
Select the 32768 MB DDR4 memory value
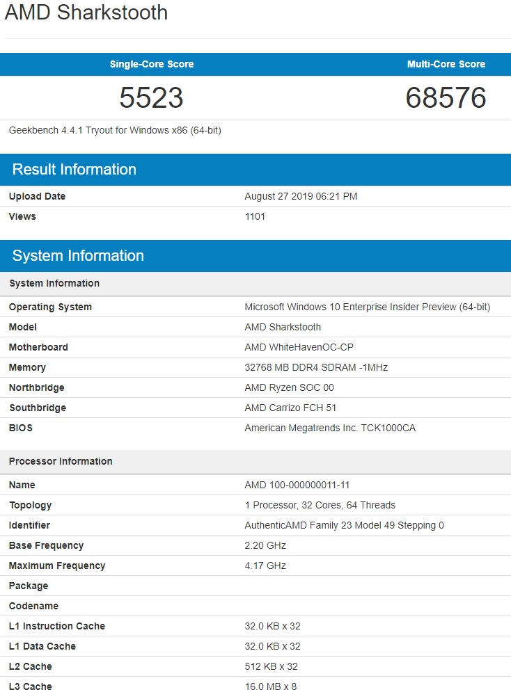point(314,367)
